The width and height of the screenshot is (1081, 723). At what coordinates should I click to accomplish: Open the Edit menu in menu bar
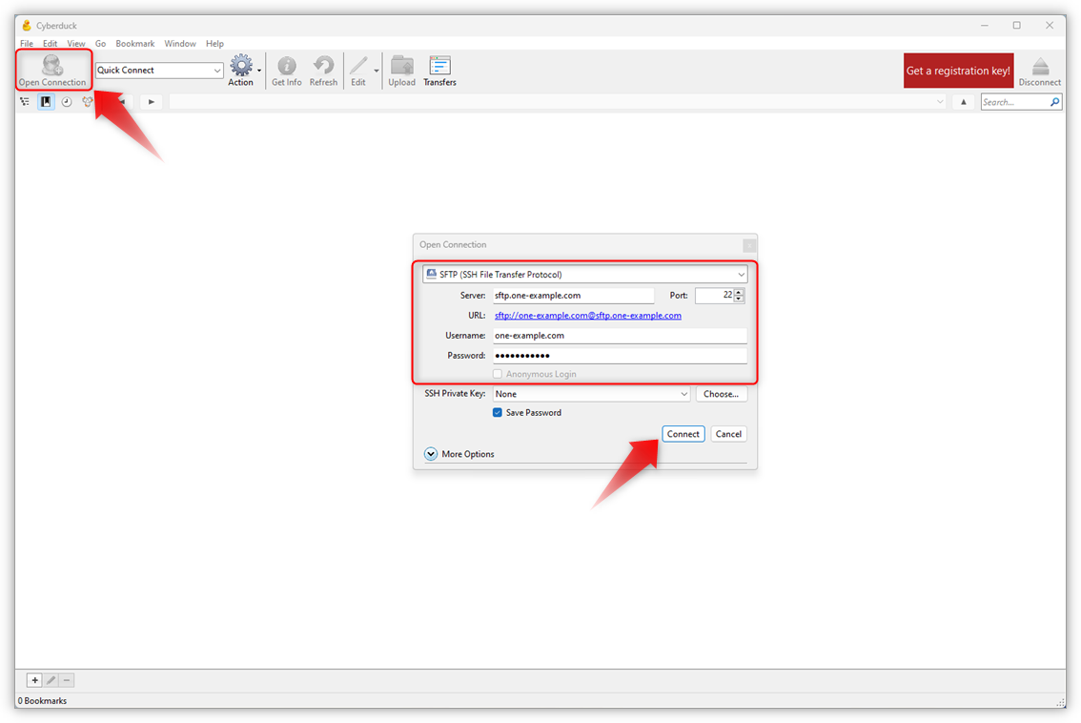[51, 44]
